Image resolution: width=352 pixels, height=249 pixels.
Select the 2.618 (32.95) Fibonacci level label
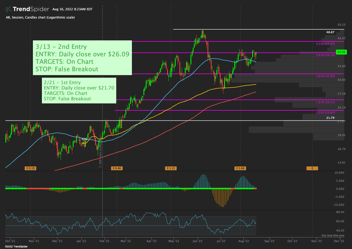325,76
